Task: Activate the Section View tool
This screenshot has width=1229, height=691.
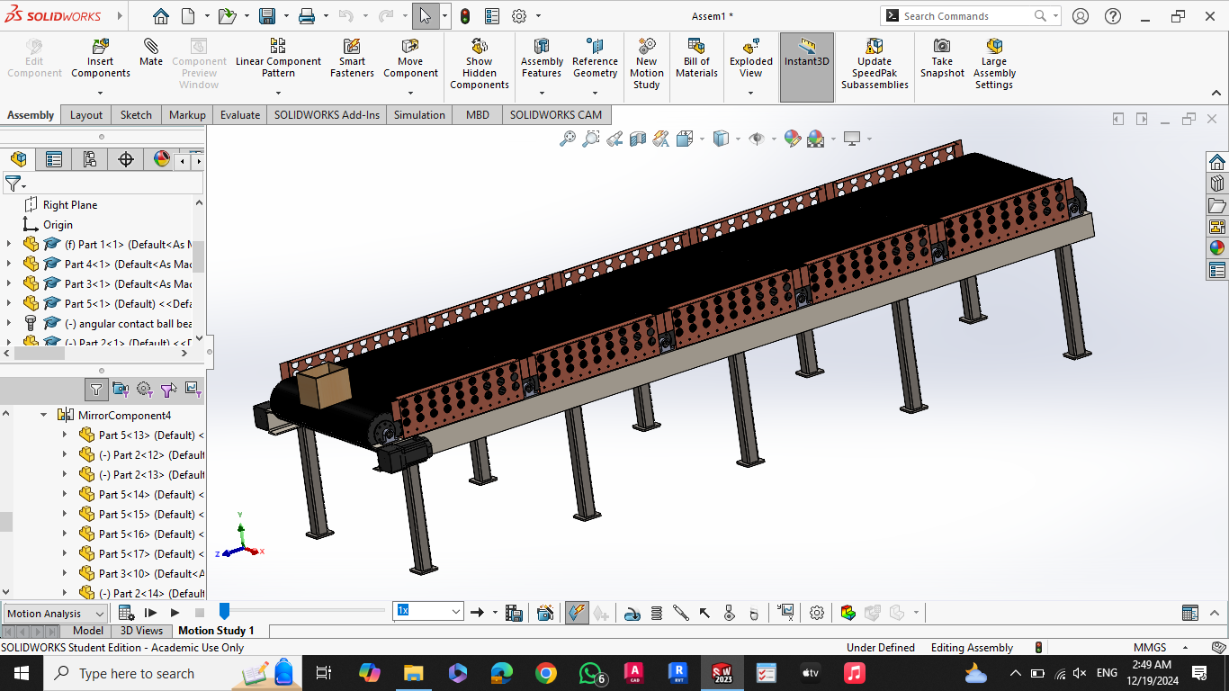Action: point(637,138)
